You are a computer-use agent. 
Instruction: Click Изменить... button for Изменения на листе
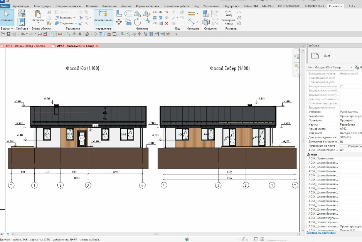click(351, 146)
